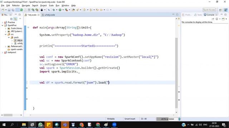Image resolution: width=229 pixels, height=128 pixels.
Task: Open Package Explorer view menu triangle
Action: click(x=20, y=19)
